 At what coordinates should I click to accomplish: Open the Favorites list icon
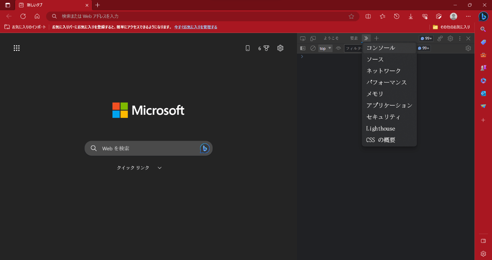click(382, 16)
